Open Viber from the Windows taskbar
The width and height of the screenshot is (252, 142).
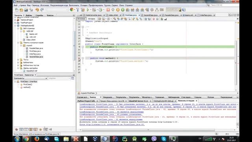154,138
